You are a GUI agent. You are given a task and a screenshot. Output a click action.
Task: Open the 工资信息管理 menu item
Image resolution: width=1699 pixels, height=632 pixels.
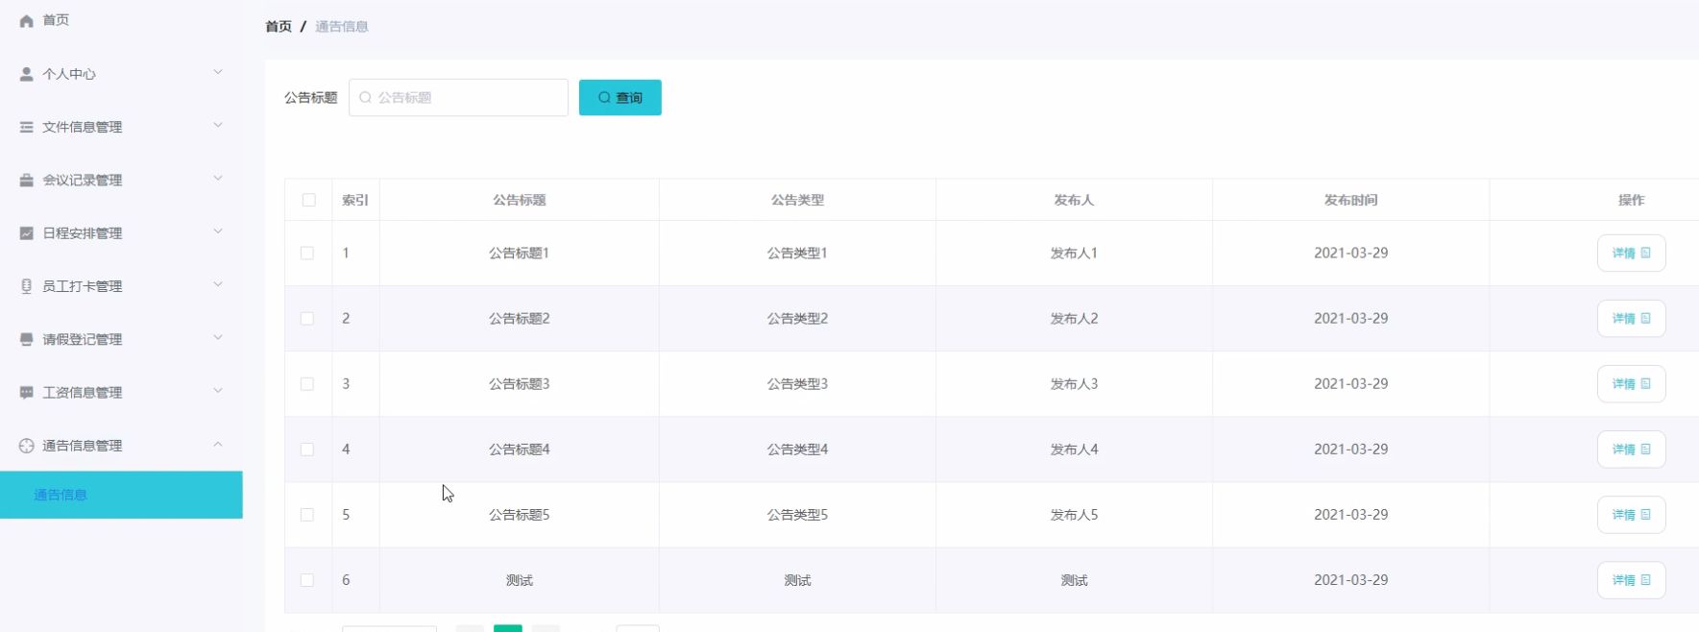click(x=121, y=392)
